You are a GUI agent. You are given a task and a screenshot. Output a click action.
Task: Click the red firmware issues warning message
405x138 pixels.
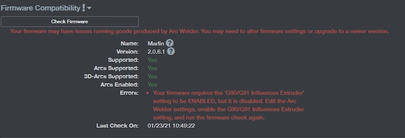(x=199, y=31)
